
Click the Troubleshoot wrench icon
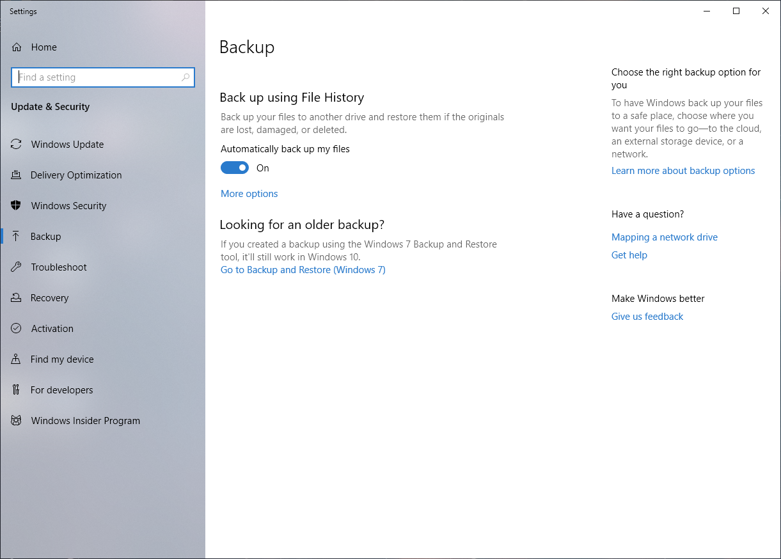tap(17, 267)
